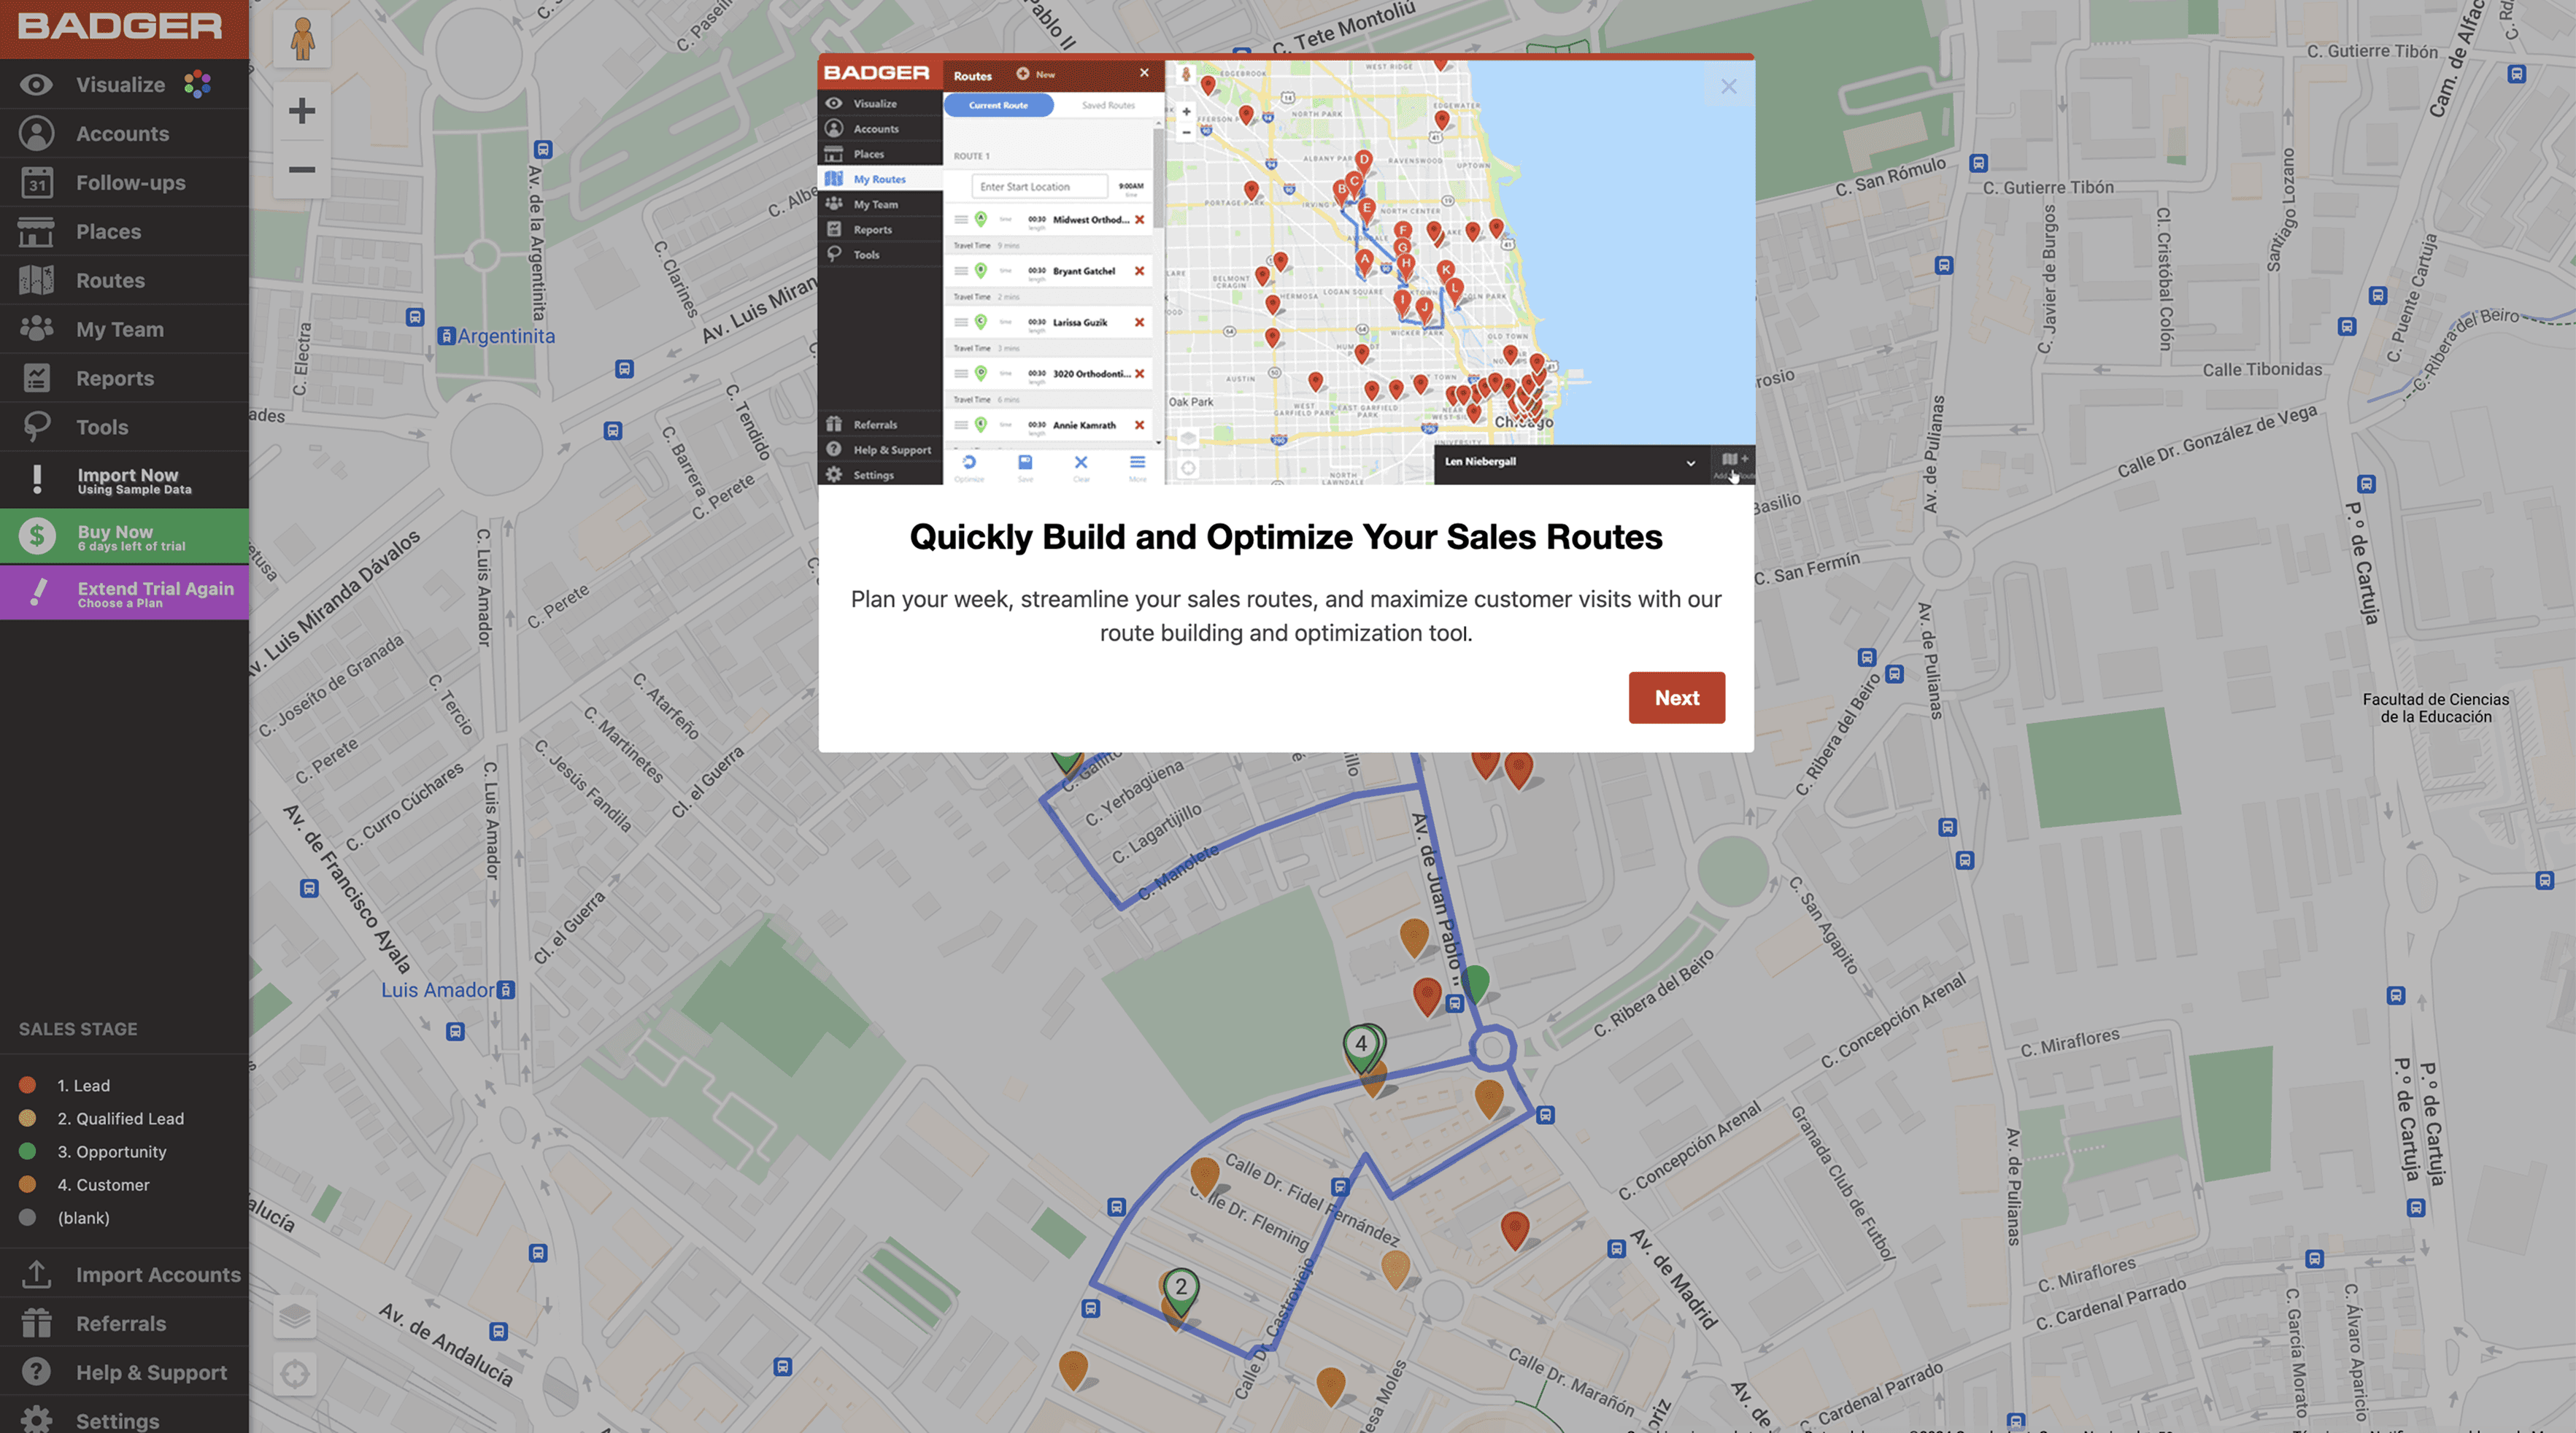
Task: Open Follow-ups calendar icon
Action: pyautogui.click(x=36, y=183)
